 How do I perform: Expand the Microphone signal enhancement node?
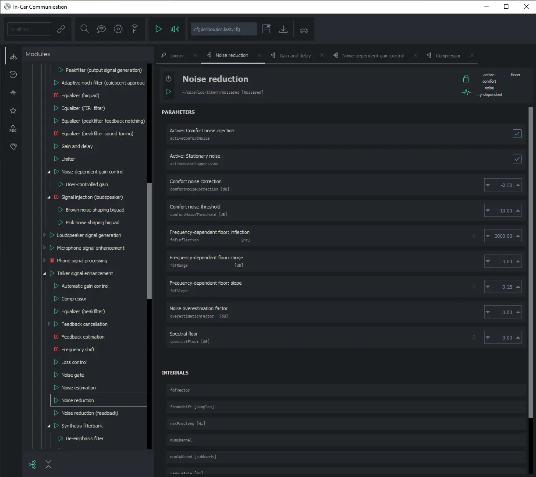click(x=44, y=248)
